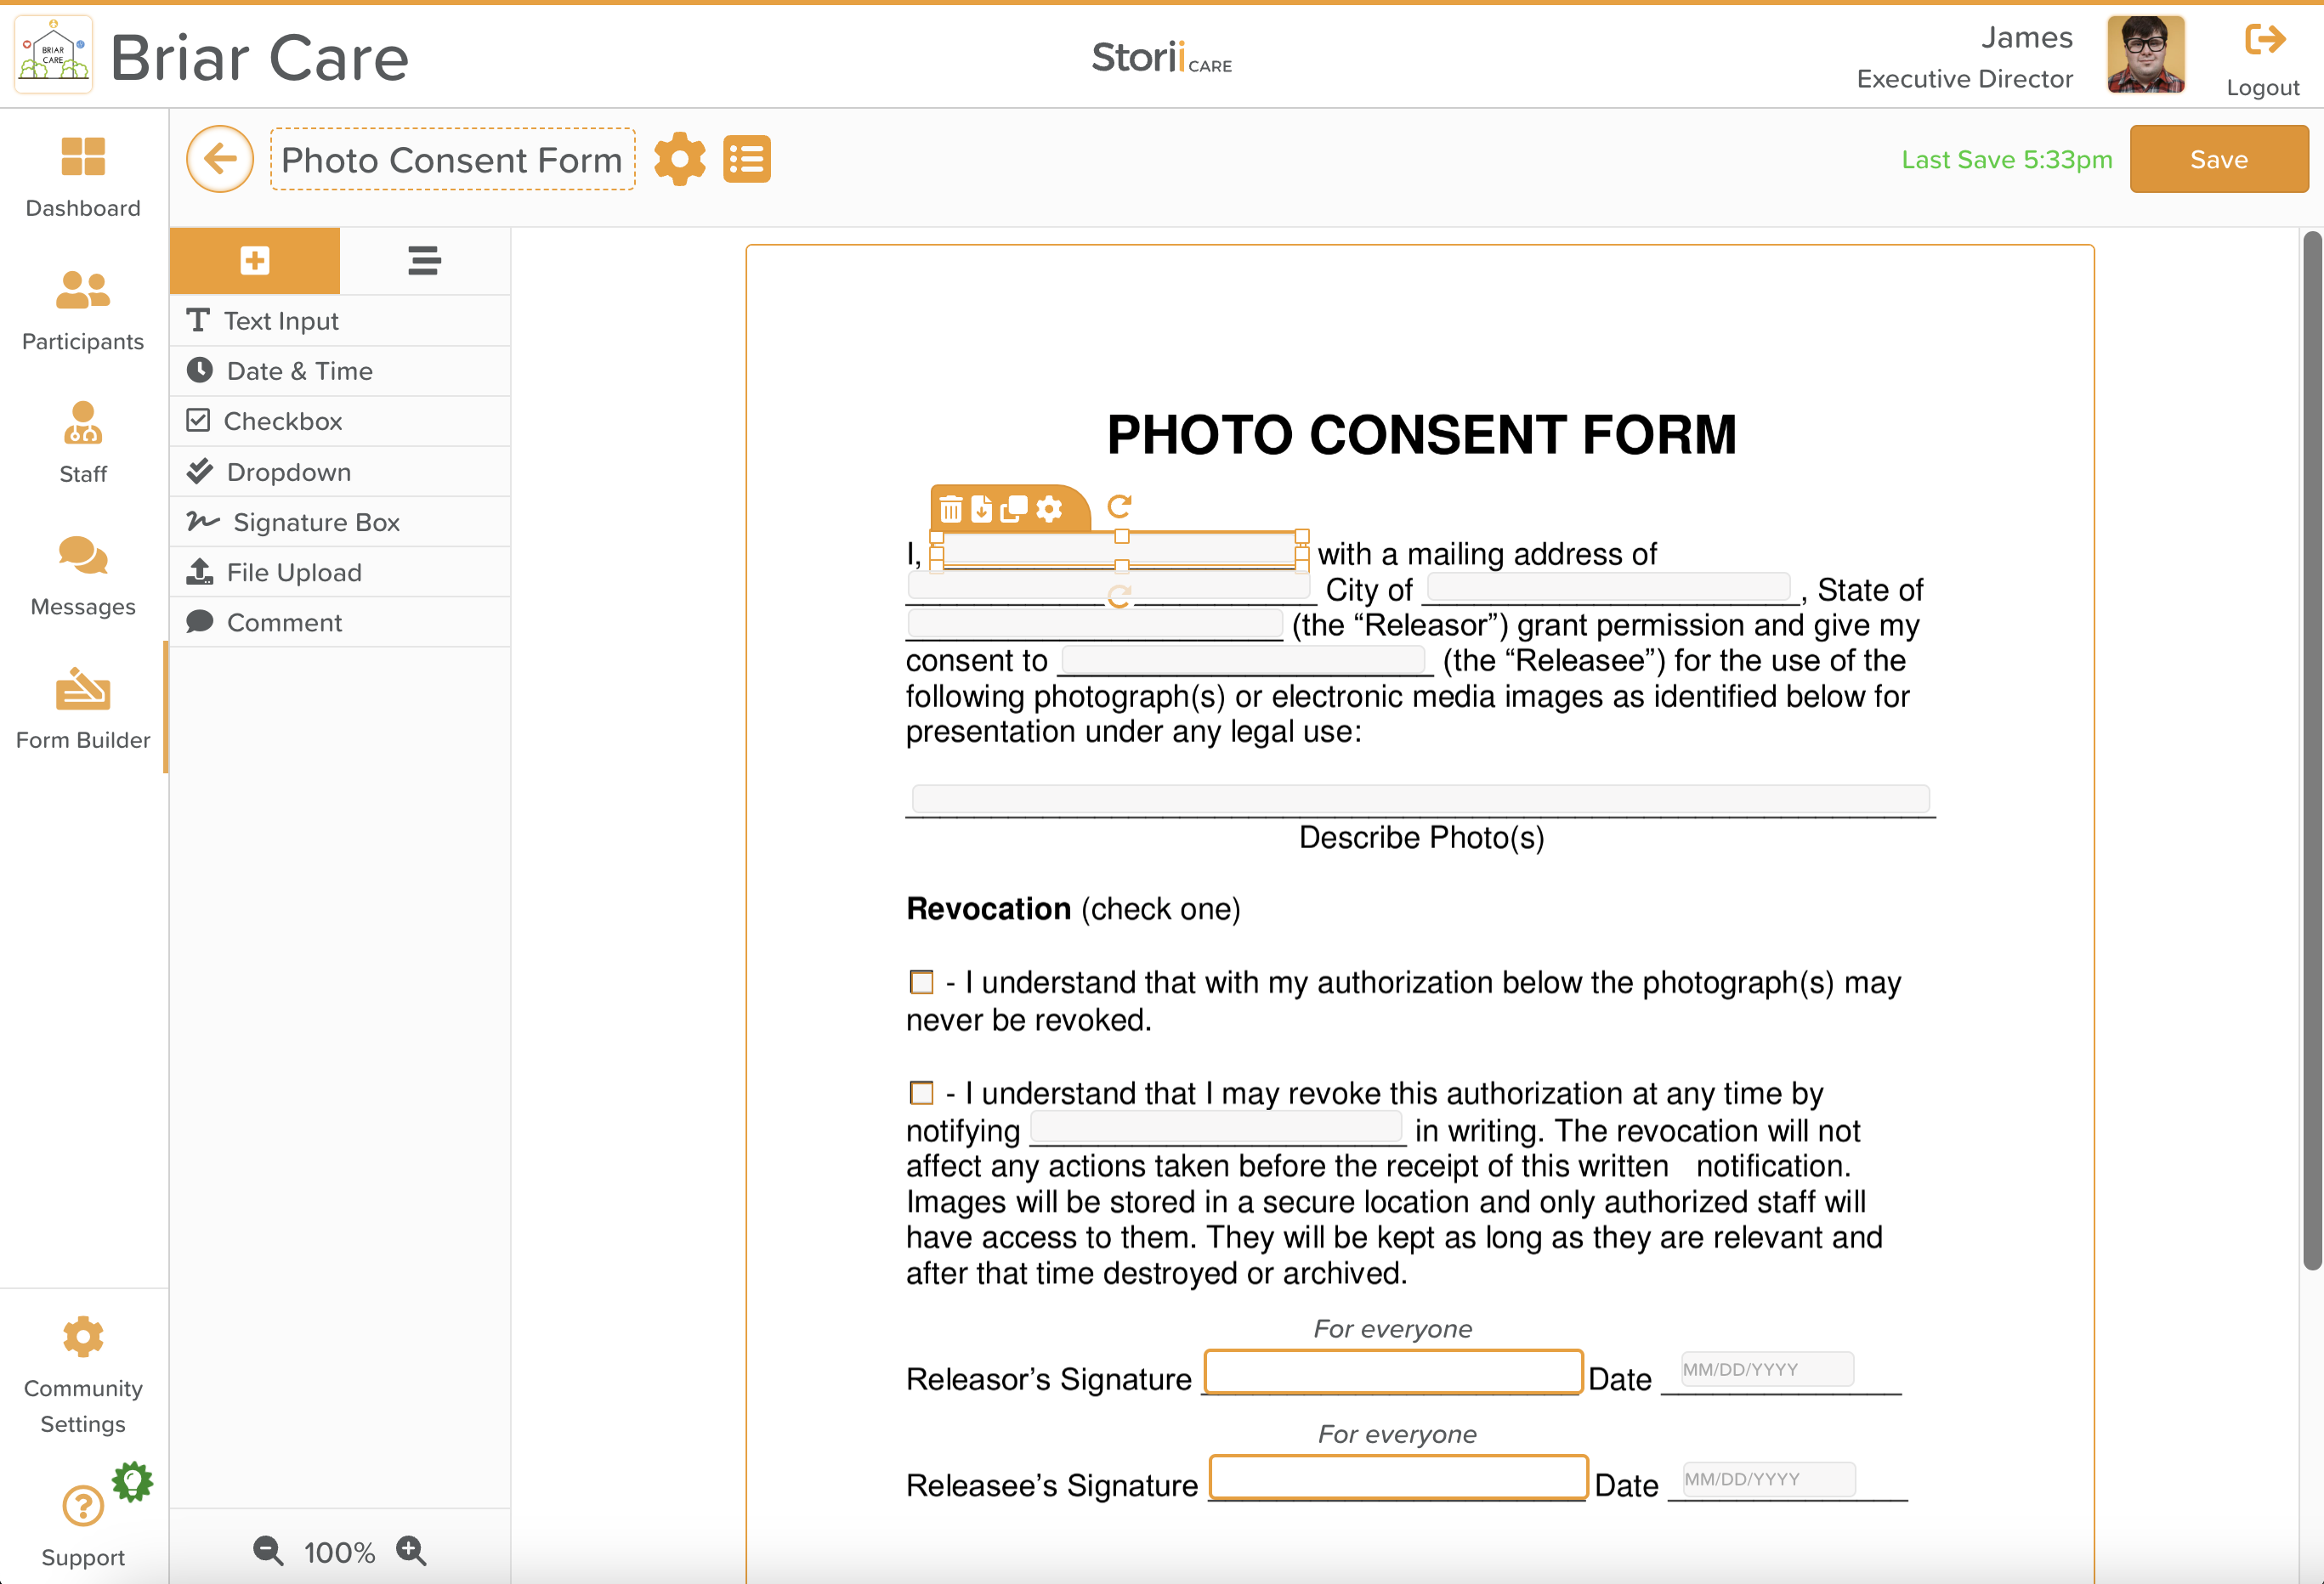Click the Releasee's Date field

[1769, 1479]
